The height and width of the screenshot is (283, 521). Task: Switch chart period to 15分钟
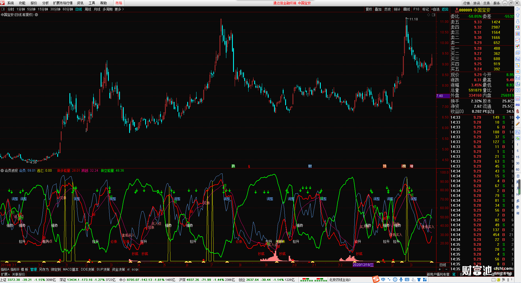click(x=43, y=9)
